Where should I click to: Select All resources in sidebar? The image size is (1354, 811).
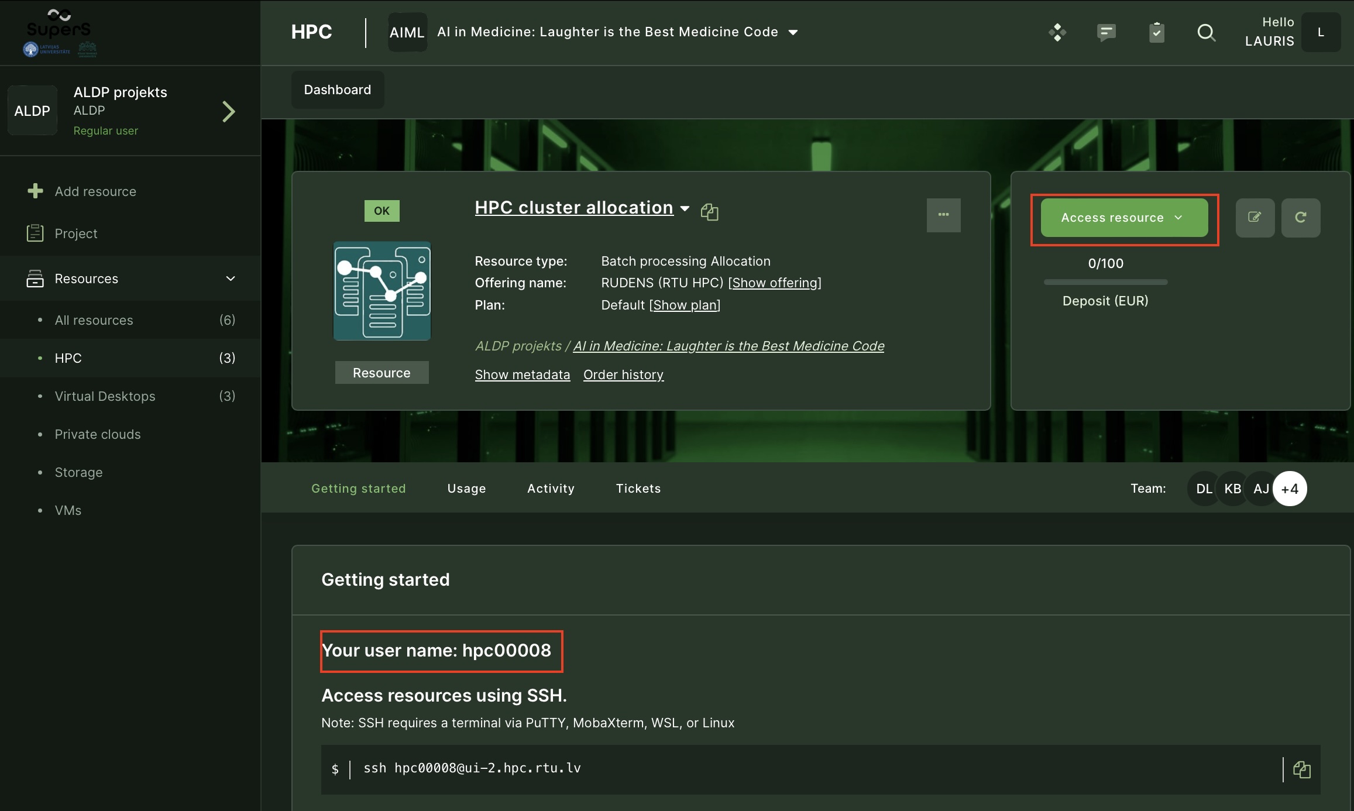tap(130, 320)
